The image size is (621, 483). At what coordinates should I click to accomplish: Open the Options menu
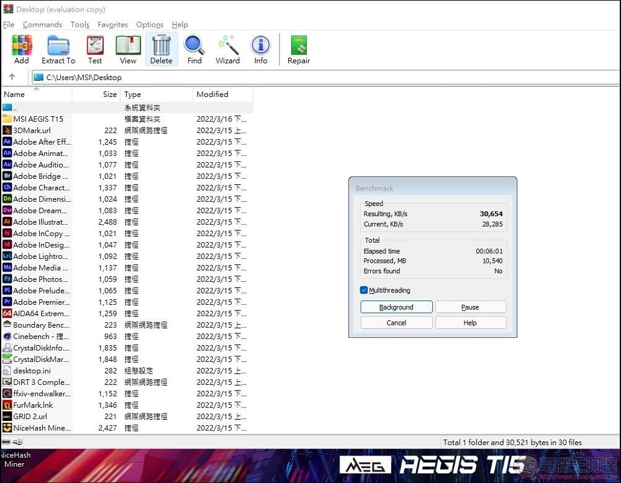[149, 24]
